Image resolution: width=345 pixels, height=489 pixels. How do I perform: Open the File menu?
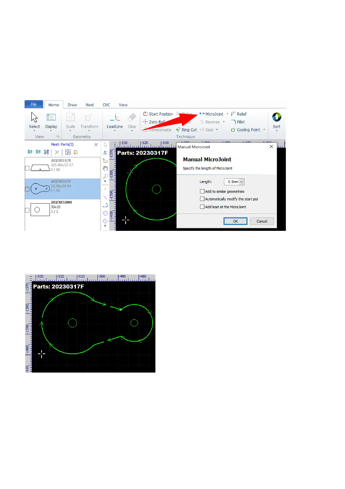(34, 104)
